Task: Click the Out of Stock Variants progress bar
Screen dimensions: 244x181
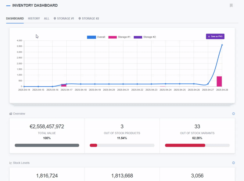Action: coord(197,145)
